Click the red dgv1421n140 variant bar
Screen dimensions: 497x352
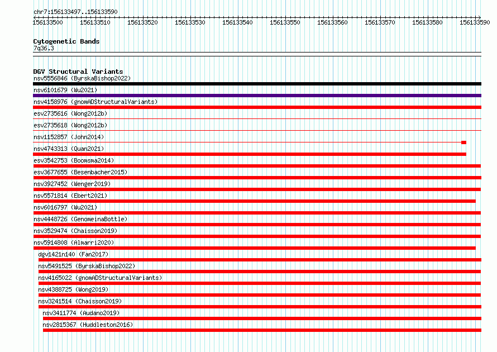(x=260, y=260)
